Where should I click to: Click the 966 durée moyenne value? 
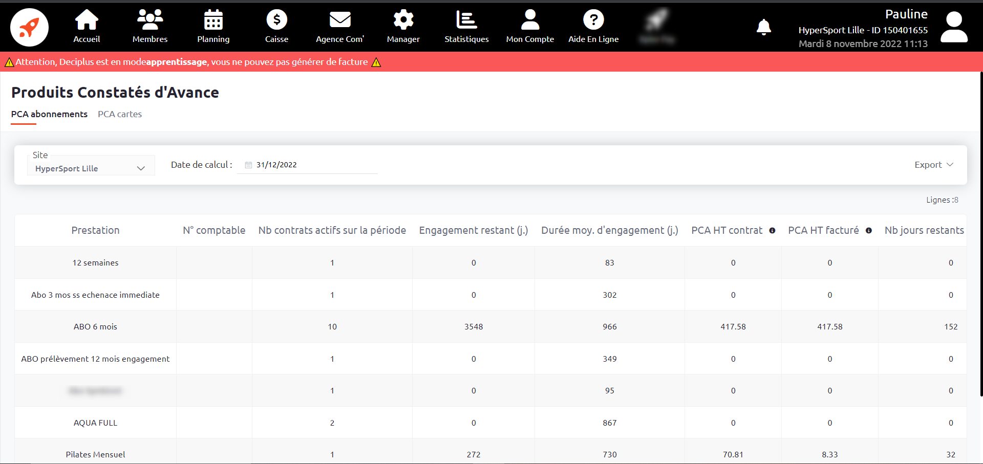pyautogui.click(x=610, y=326)
